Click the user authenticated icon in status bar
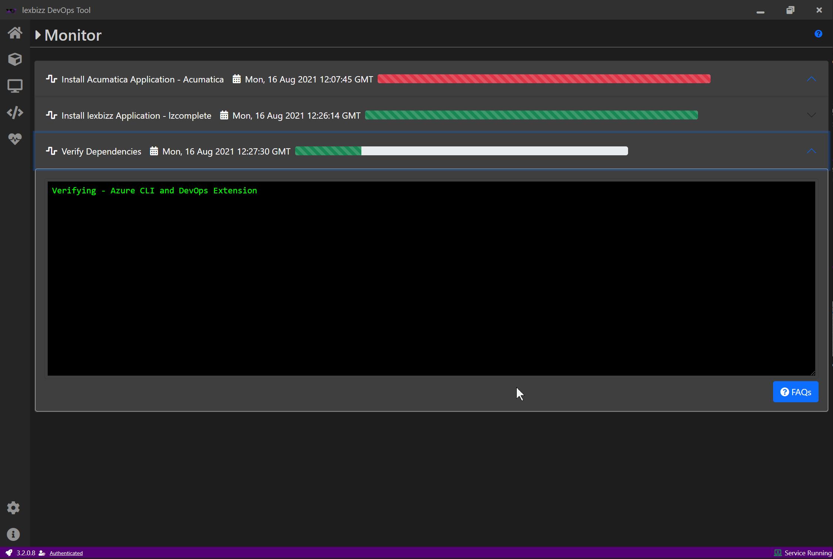Viewport: 833px width, 559px height. coord(42,553)
